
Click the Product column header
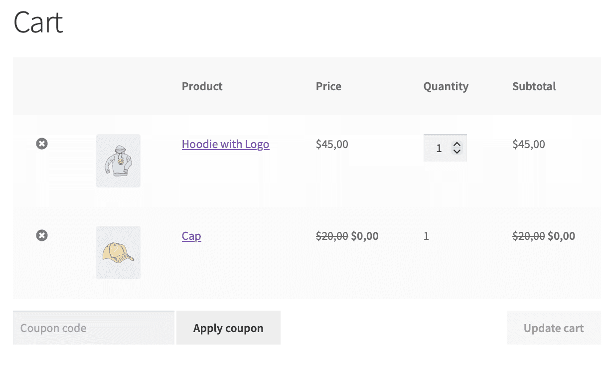tap(202, 86)
